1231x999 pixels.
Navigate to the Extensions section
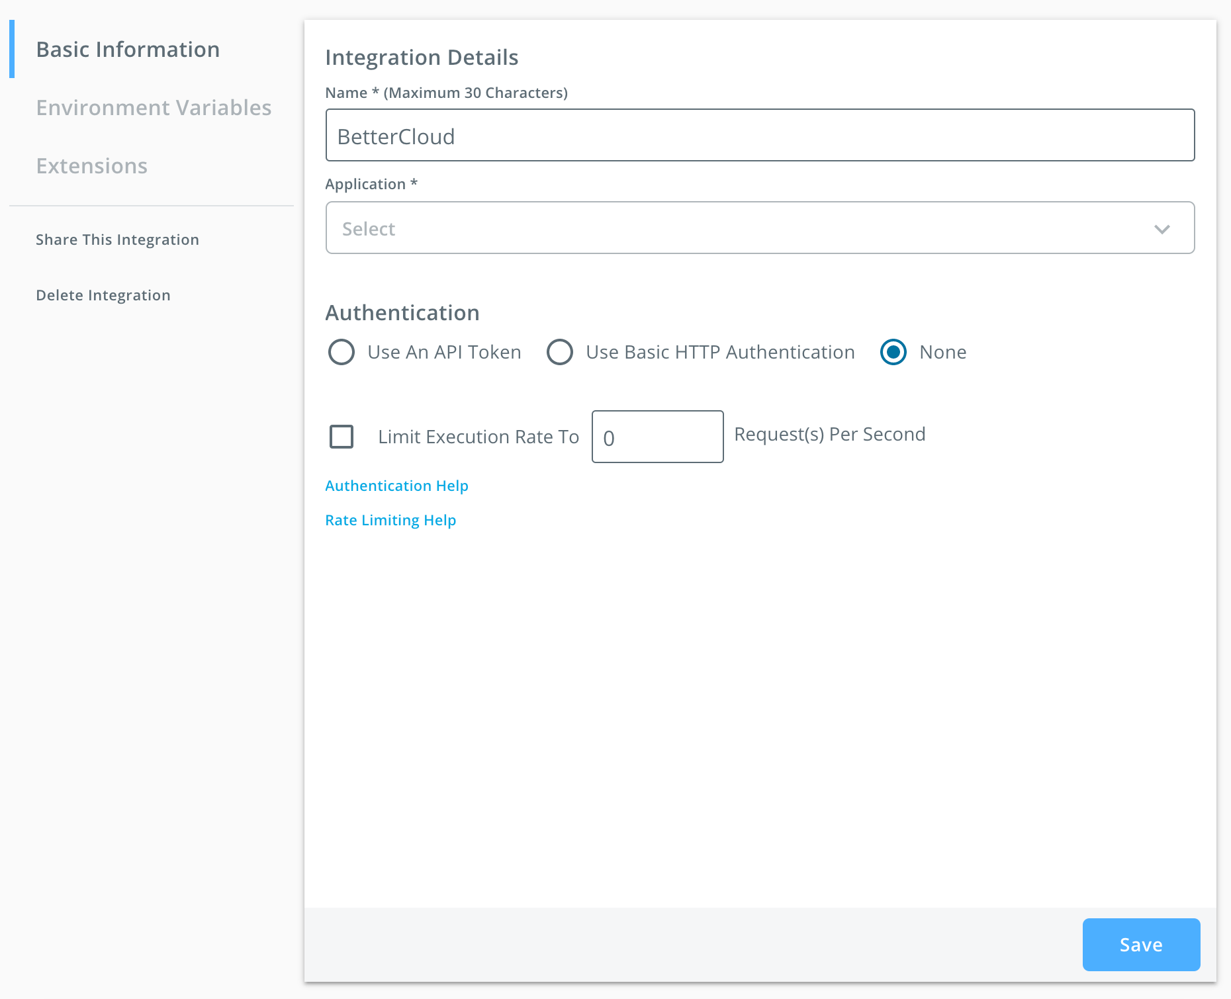(x=92, y=165)
